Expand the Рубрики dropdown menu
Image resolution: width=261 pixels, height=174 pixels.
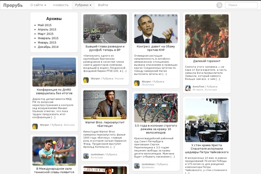point(83,5)
